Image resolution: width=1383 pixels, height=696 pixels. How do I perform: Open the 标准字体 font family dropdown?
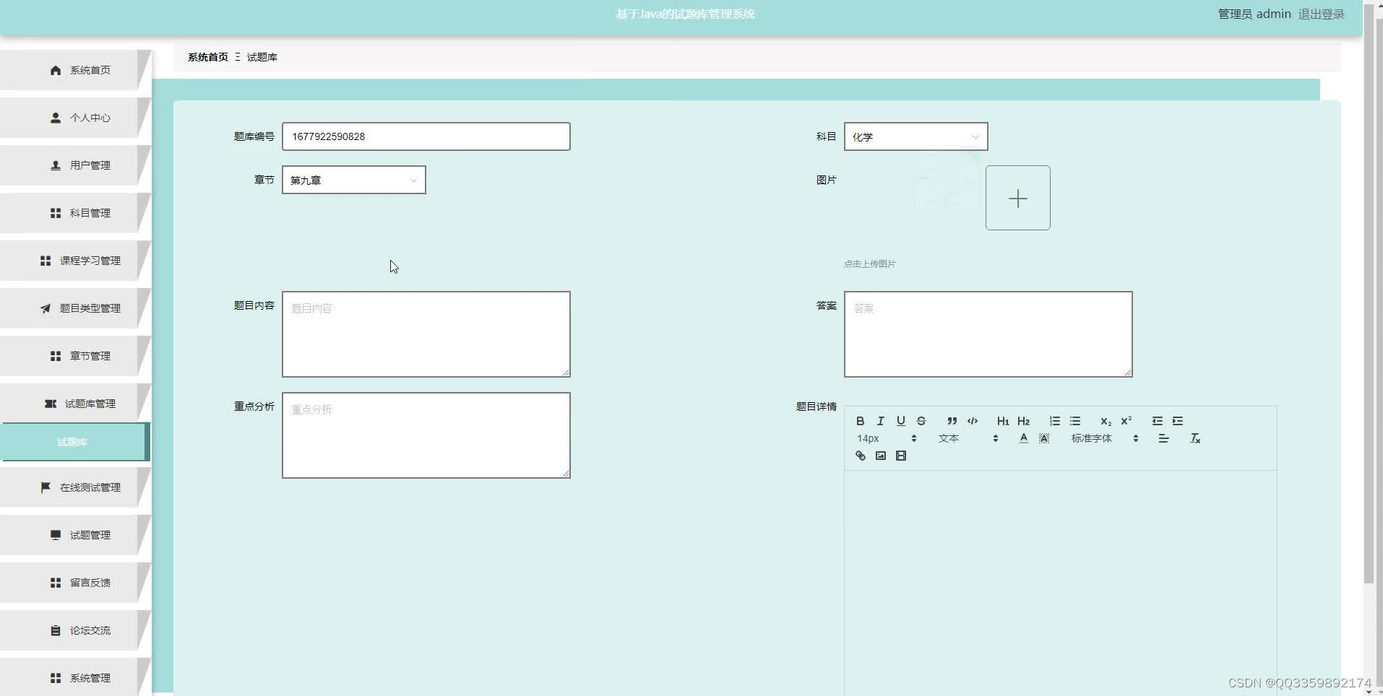point(1104,438)
